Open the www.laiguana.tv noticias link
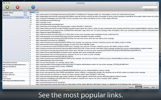 [x=89, y=84]
